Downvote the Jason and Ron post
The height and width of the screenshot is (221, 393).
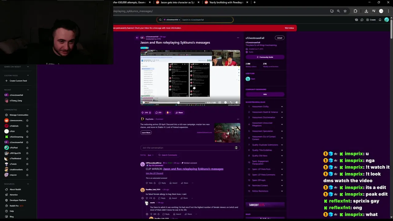click(x=150, y=113)
